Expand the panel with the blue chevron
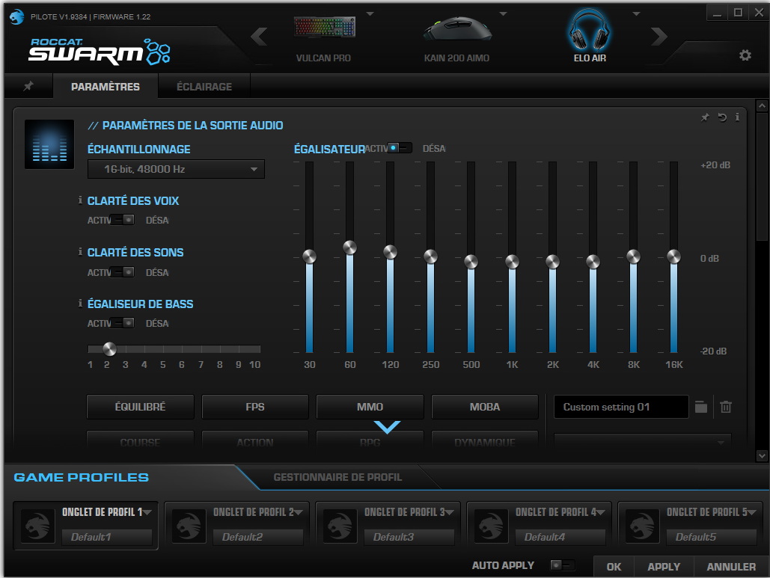 [388, 427]
